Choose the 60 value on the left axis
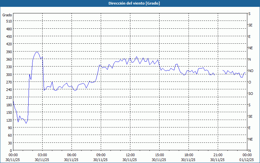The width and height of the screenshot is (260, 163). tap(10, 135)
